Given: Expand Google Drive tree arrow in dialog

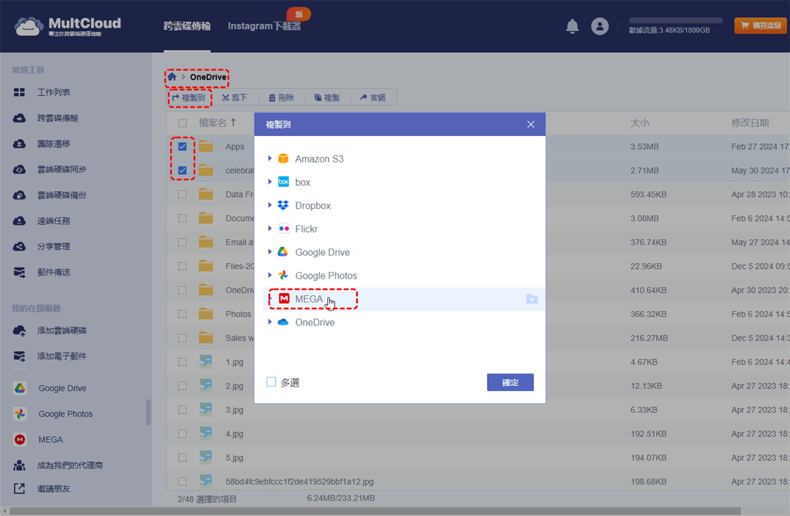Looking at the screenshot, I should [x=270, y=252].
